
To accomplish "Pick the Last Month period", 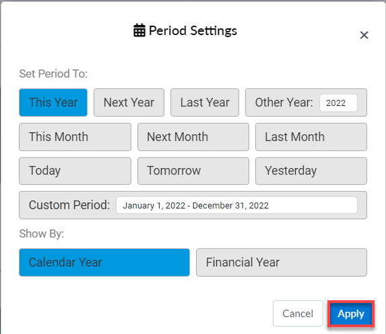I will pos(311,137).
